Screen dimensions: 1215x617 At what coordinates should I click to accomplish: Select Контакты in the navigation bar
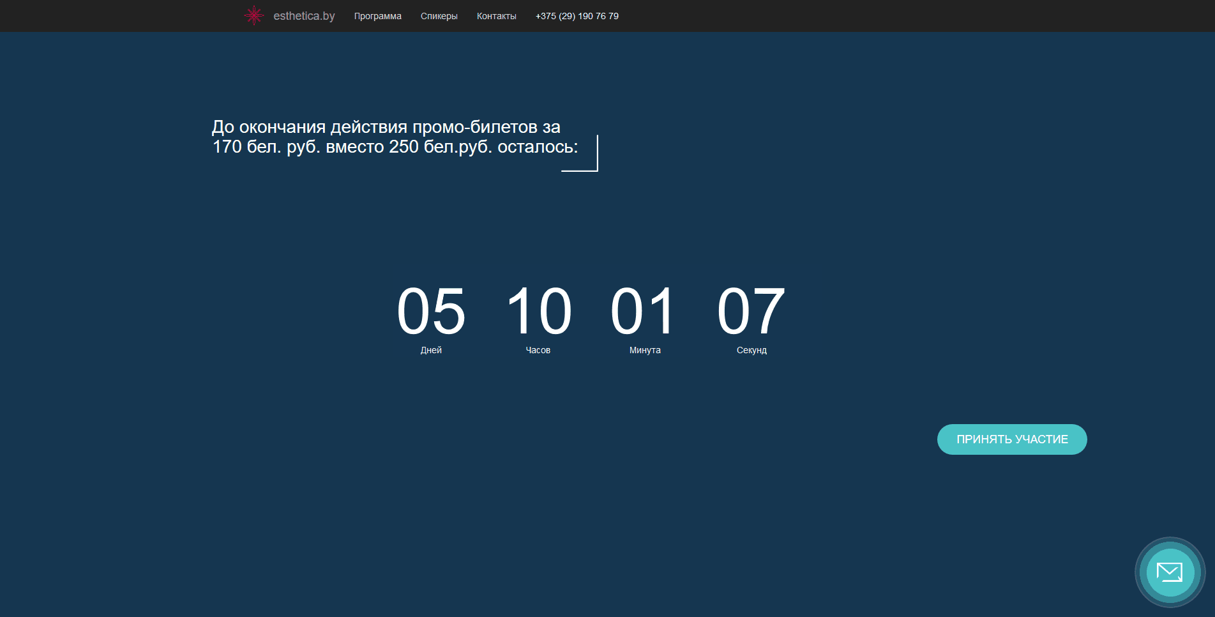click(x=496, y=16)
